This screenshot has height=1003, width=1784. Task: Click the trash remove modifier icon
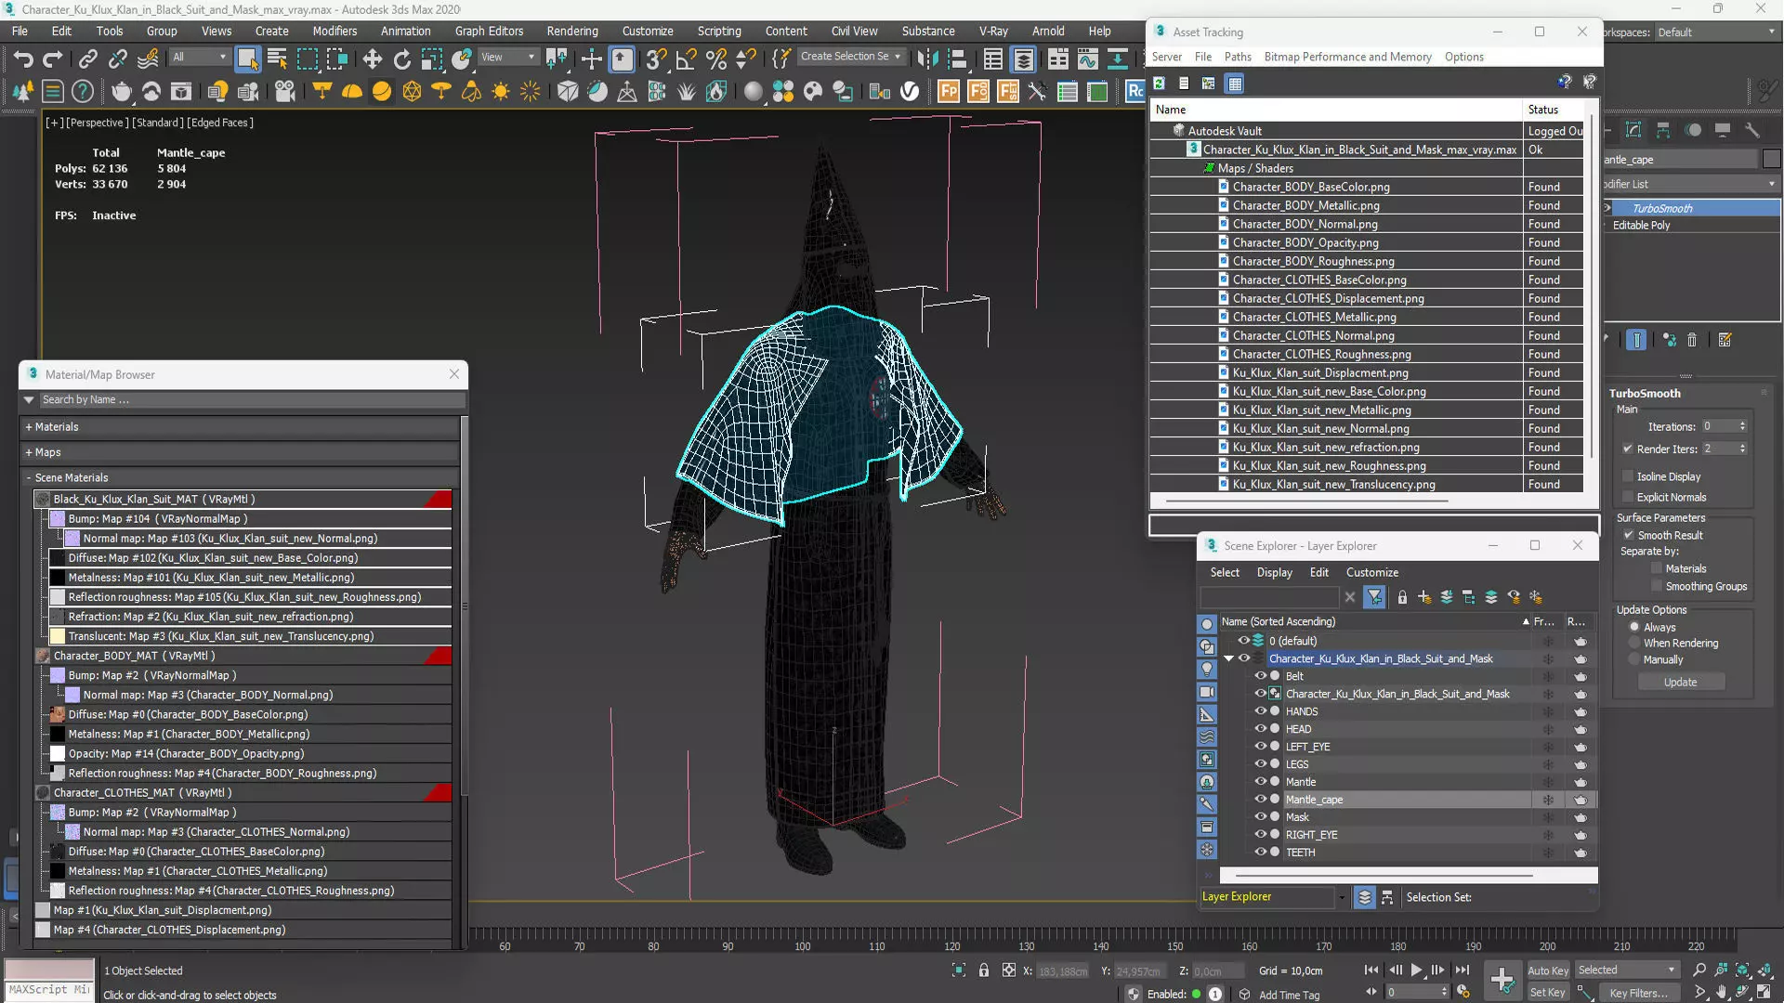1692,340
